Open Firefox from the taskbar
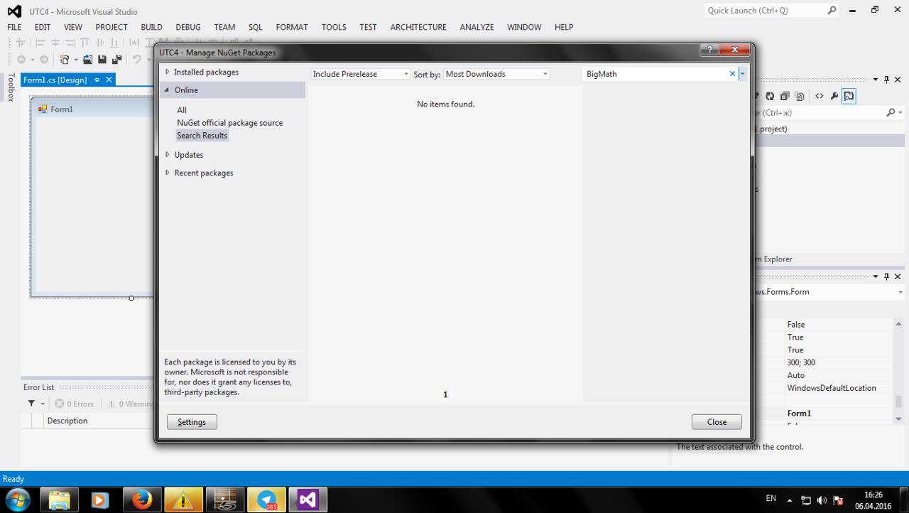This screenshot has height=513, width=909. (x=142, y=499)
